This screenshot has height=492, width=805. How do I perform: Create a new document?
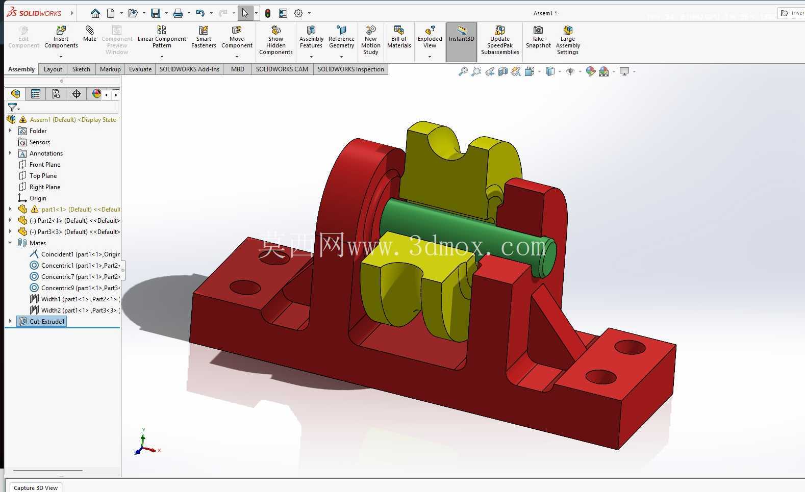110,13
